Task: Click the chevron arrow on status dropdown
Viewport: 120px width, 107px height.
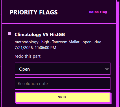Action: point(107,69)
